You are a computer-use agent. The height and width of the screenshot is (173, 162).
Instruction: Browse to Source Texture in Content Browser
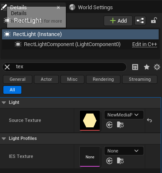tap(120, 125)
